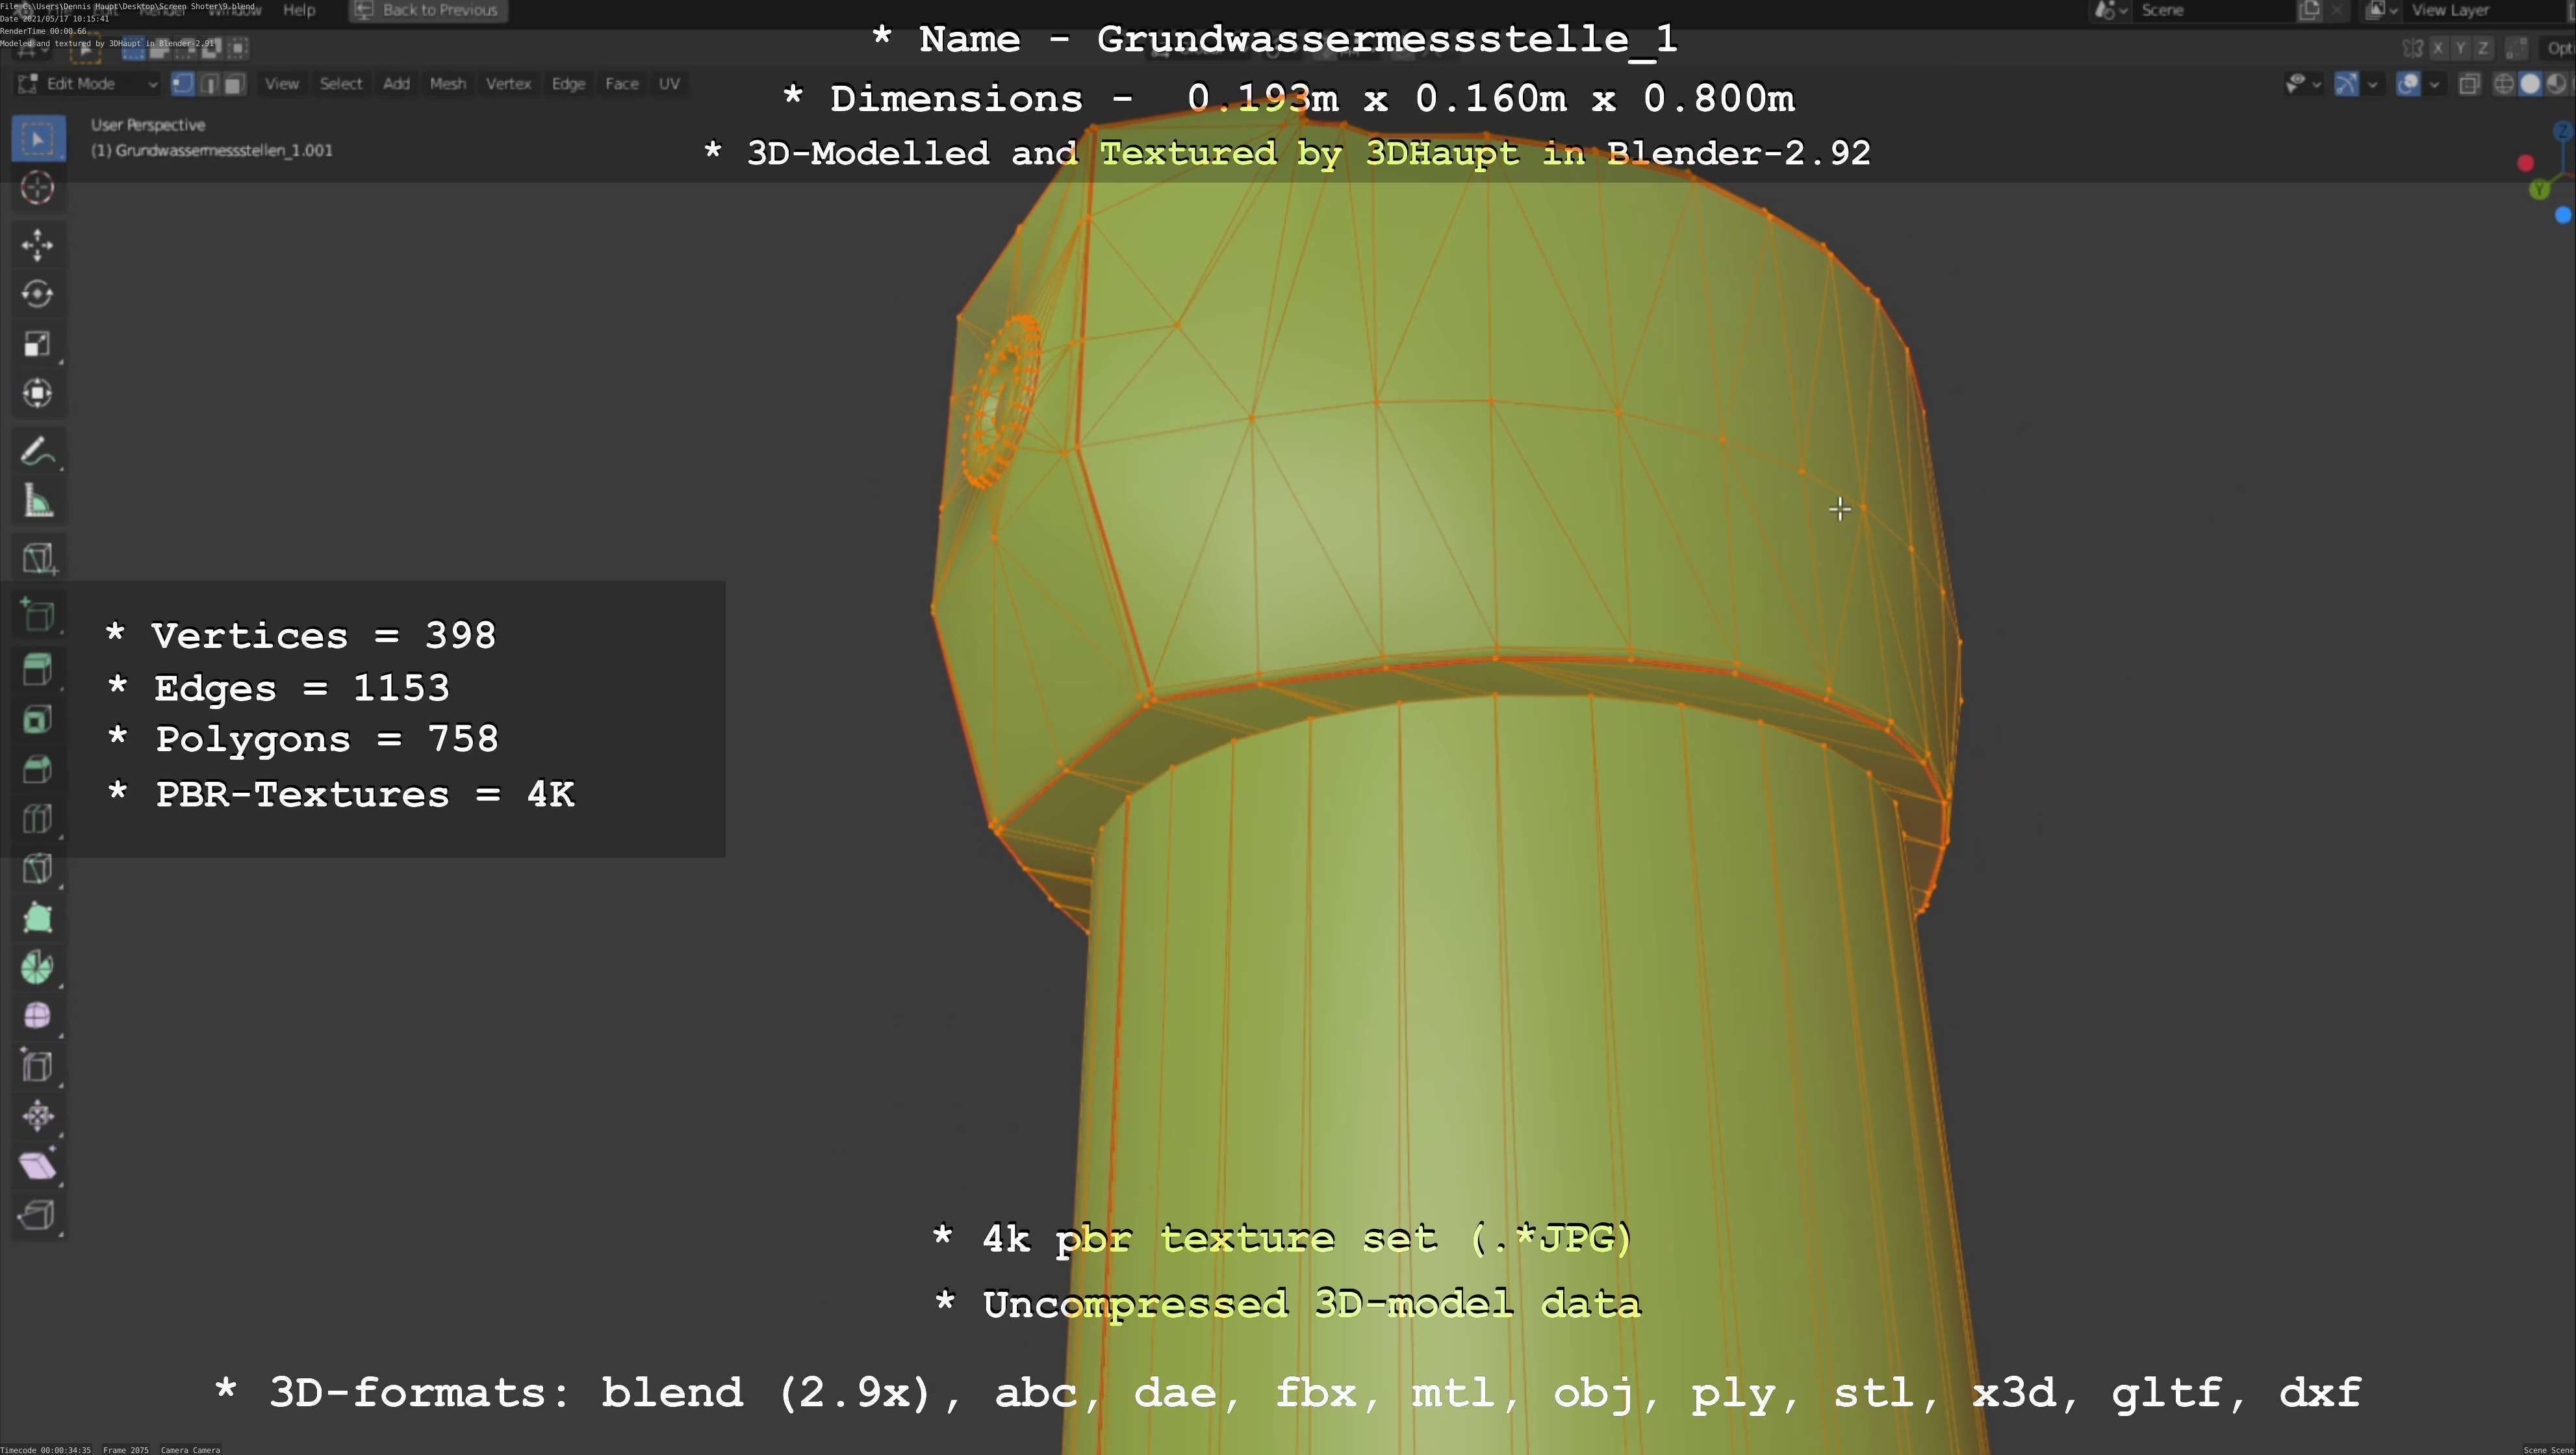Open the Select menu

pyautogui.click(x=341, y=84)
